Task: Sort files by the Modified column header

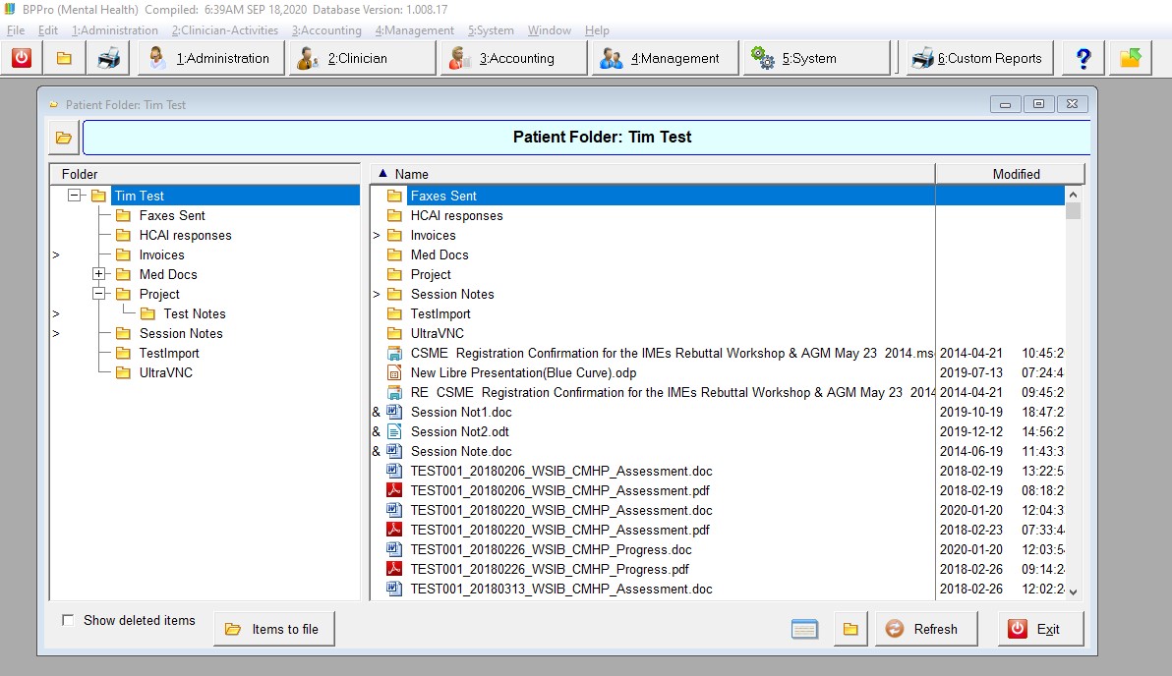Action: pyautogui.click(x=1015, y=174)
